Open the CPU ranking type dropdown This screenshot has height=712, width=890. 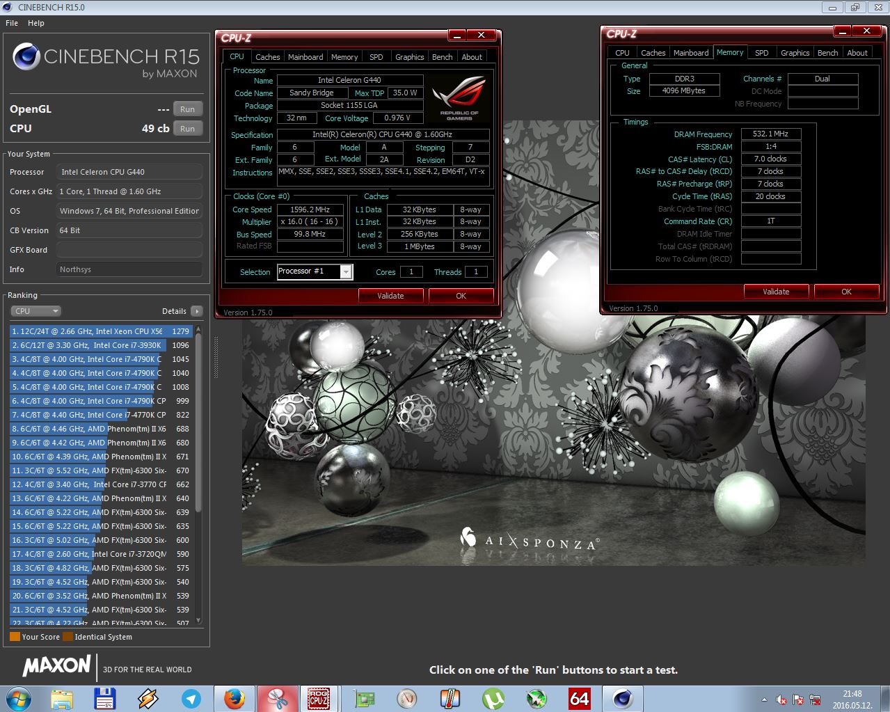click(x=36, y=311)
